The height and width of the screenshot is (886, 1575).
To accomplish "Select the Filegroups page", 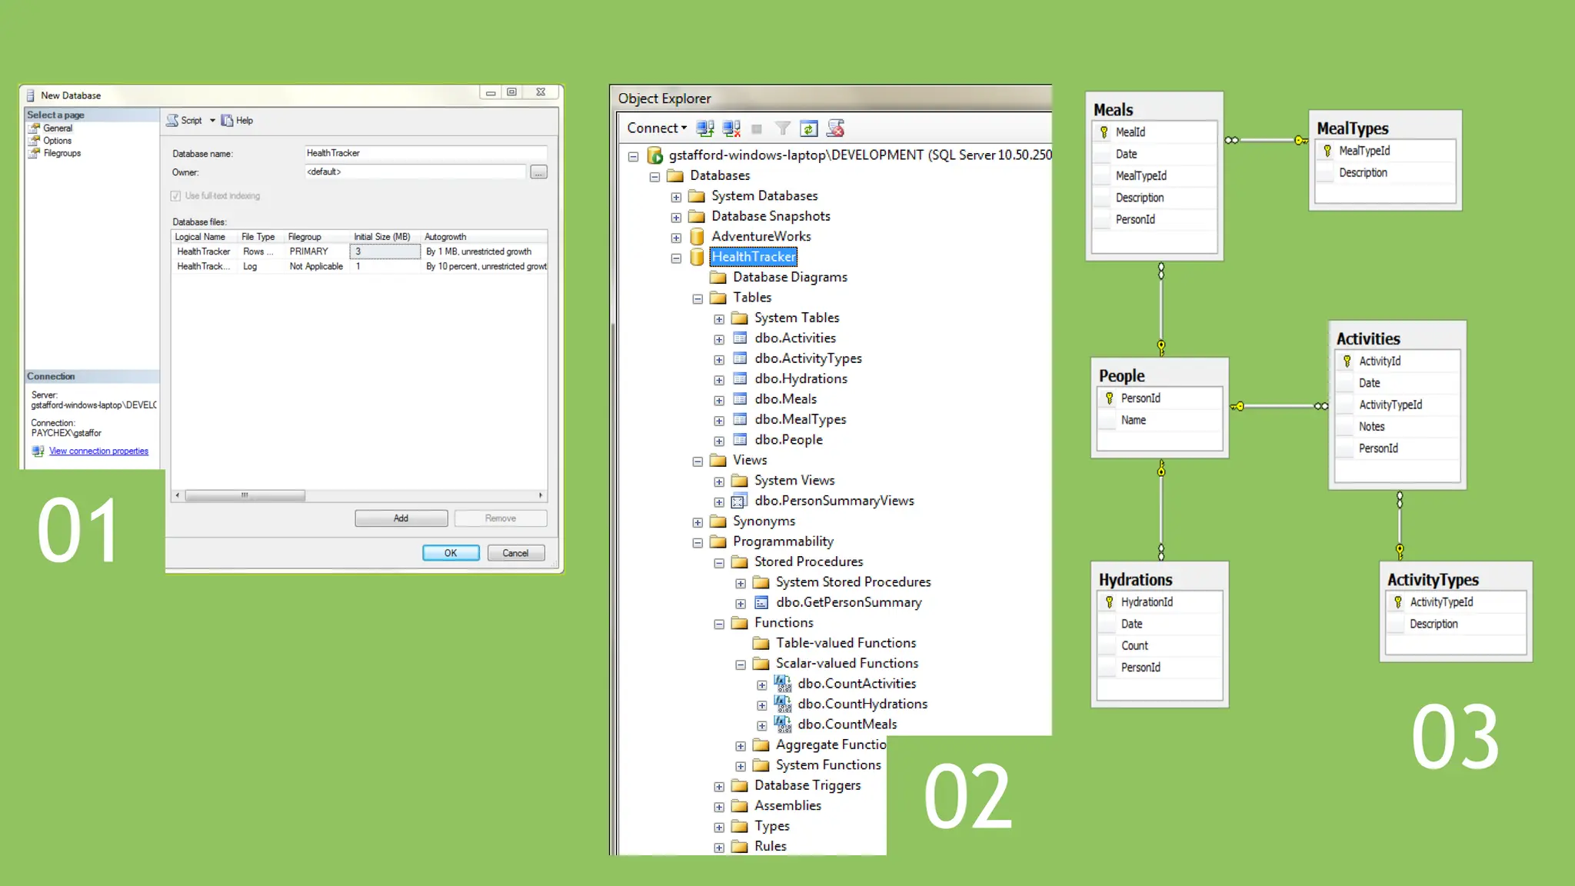I will click(62, 153).
